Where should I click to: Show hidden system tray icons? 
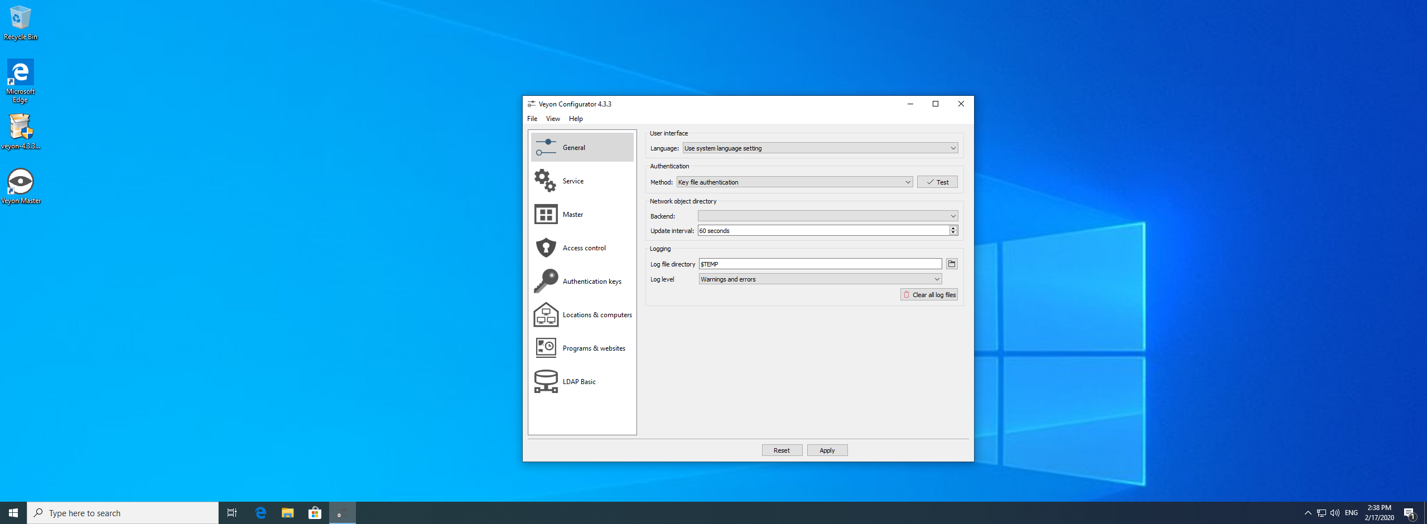point(1308,513)
